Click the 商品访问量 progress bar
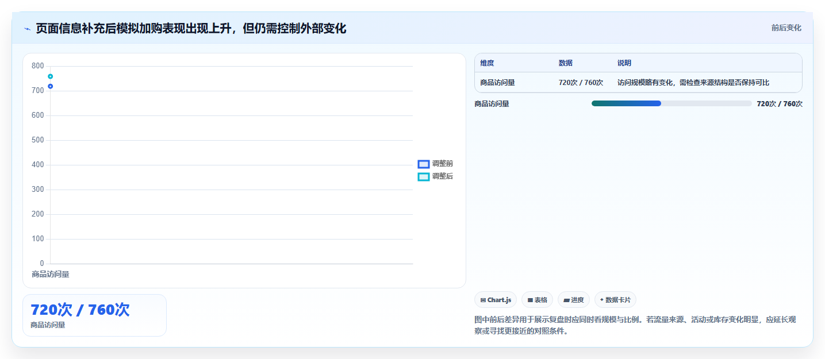The image size is (825, 359). (x=671, y=103)
